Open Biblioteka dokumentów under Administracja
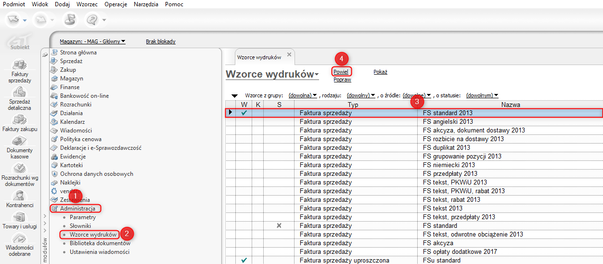603x264 pixels. point(100,243)
